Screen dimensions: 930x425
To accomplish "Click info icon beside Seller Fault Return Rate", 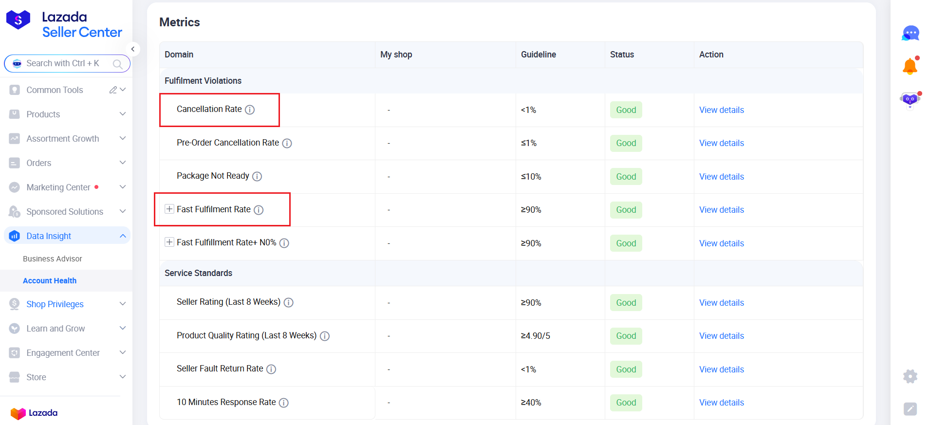I will click(271, 370).
